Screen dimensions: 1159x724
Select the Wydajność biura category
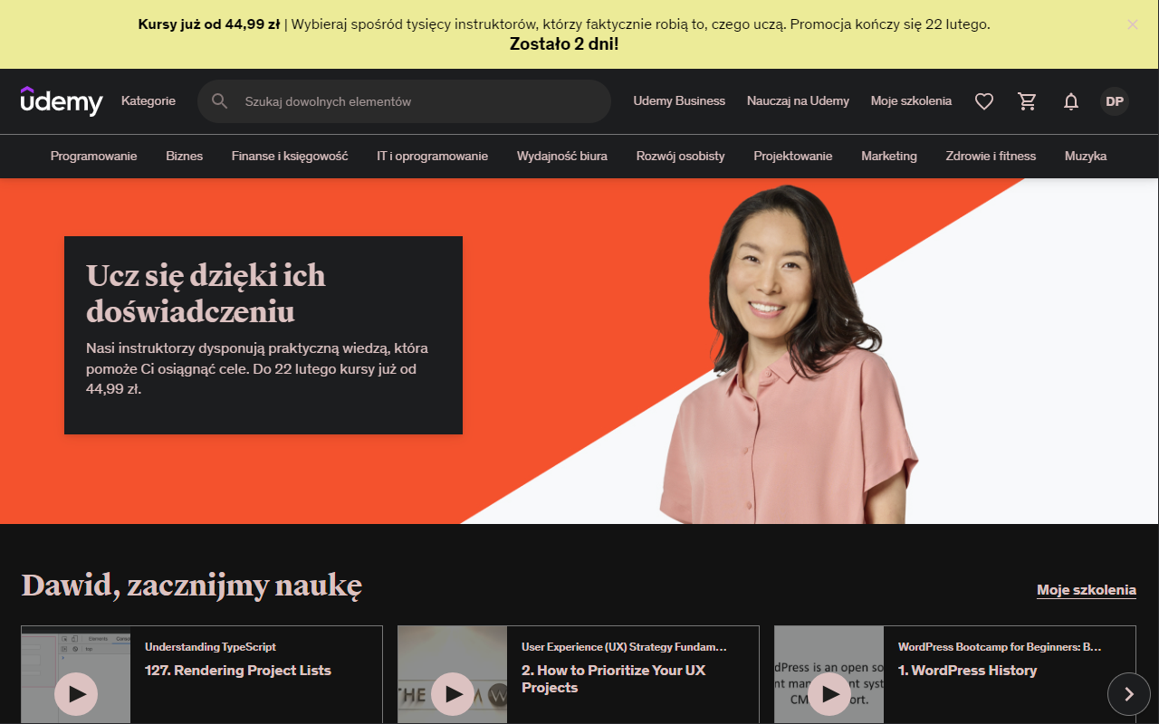point(562,157)
